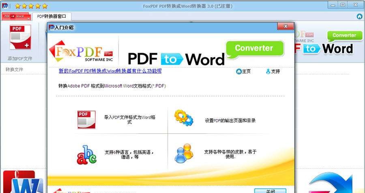Close the 入门介绍 dialog with the X

286,26
